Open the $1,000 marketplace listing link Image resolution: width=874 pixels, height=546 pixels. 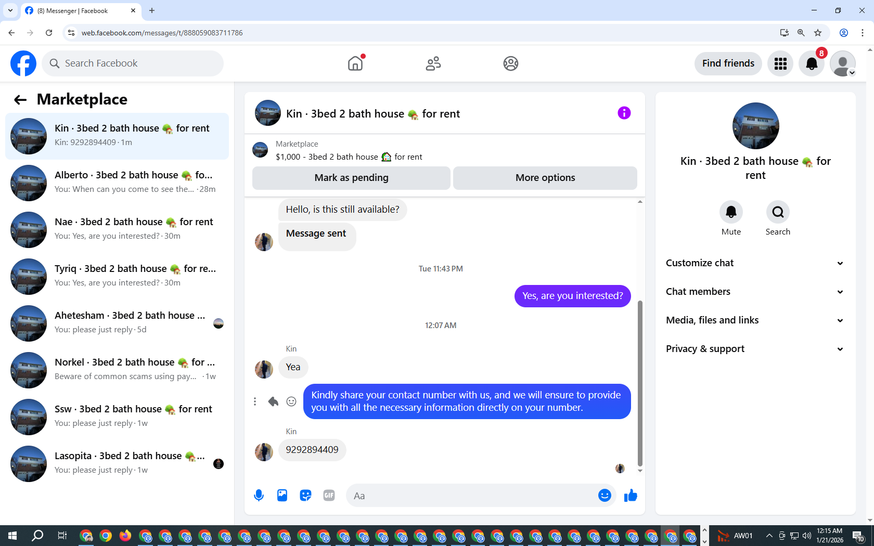(349, 157)
